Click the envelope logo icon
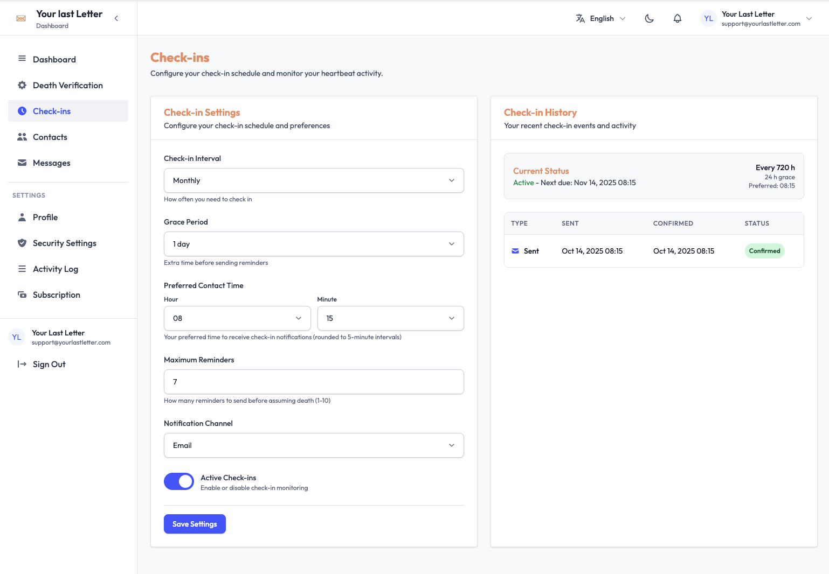 [x=21, y=18]
